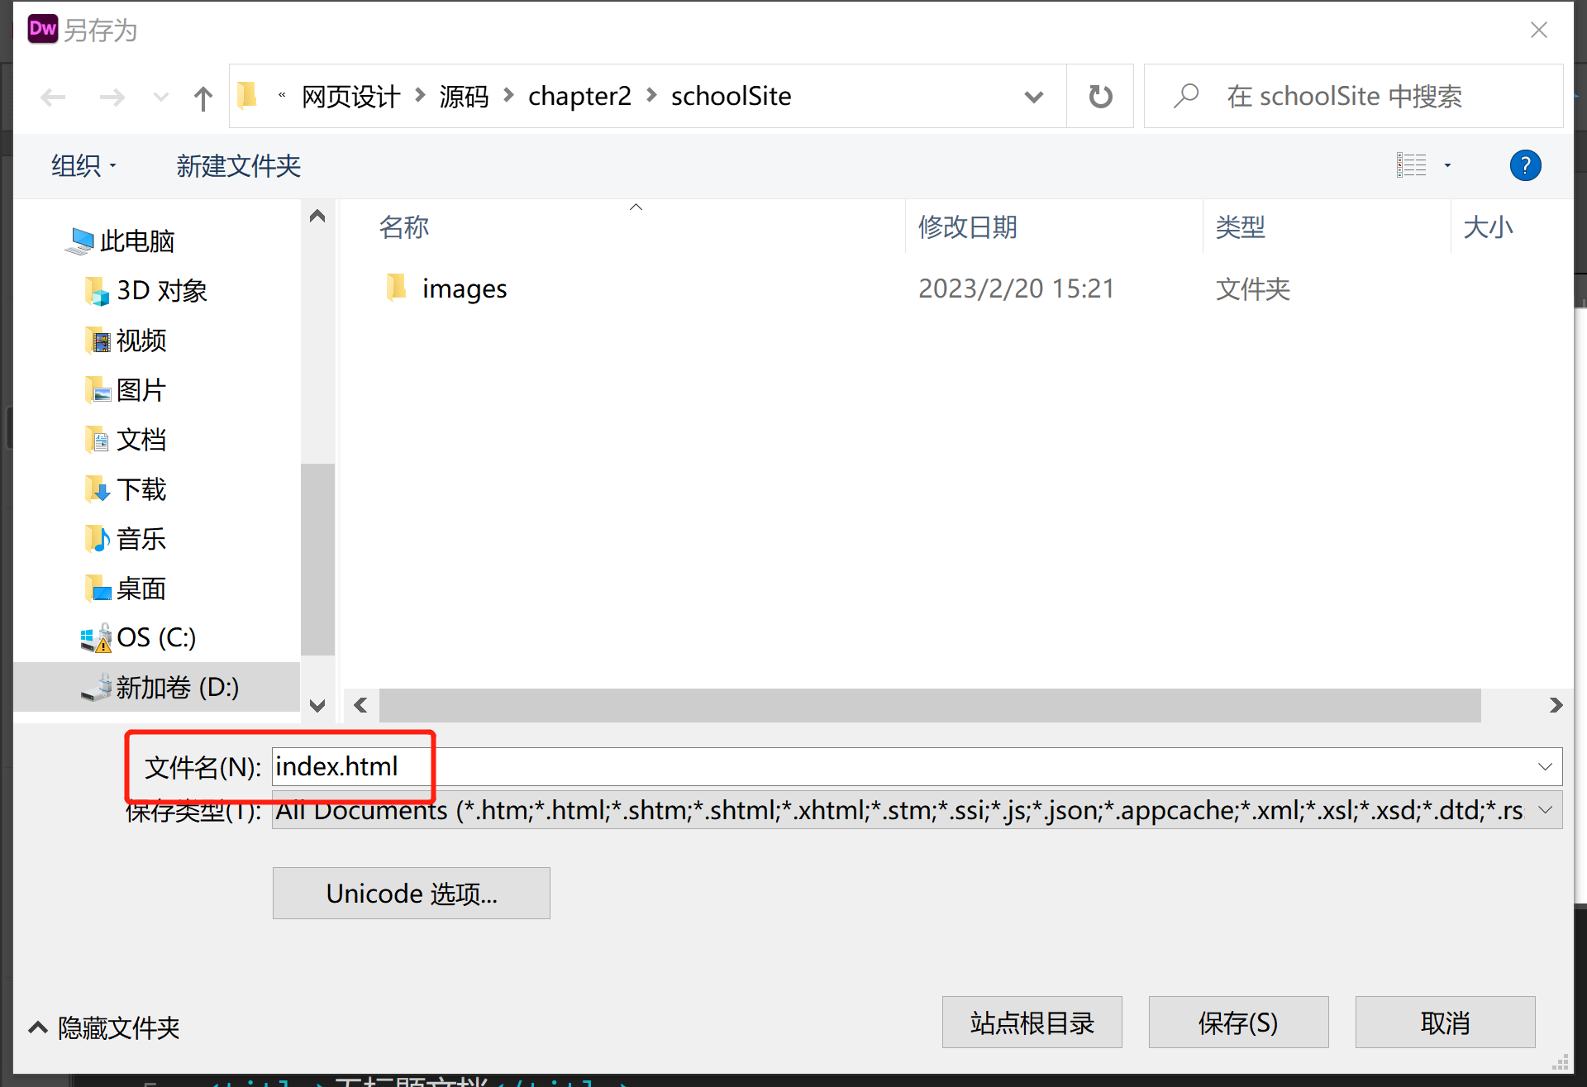This screenshot has width=1587, height=1087.
Task: Click the blue Help question mark icon
Action: pos(1525,165)
